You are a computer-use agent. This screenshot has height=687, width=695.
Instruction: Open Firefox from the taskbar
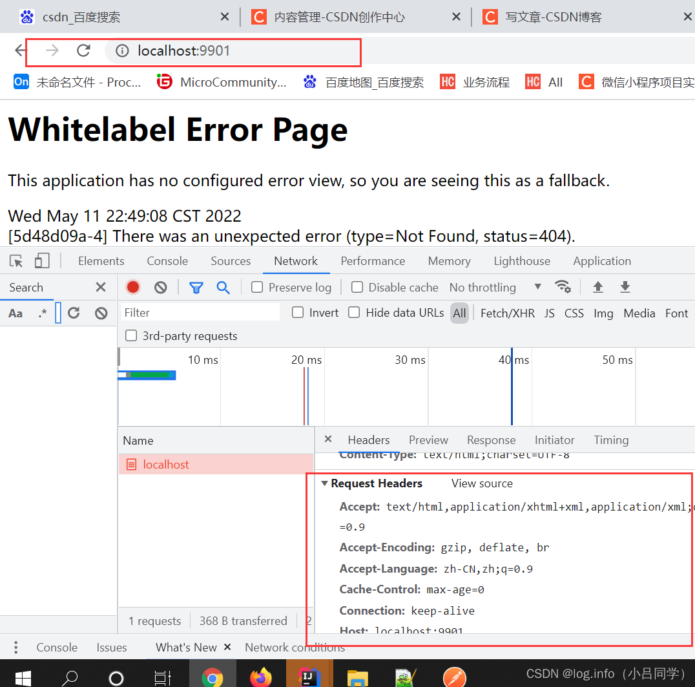261,678
